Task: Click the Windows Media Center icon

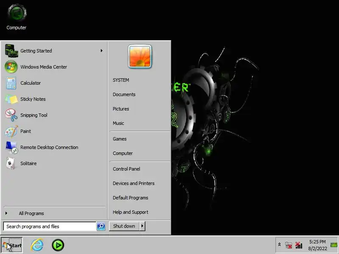Action: pyautogui.click(x=11, y=67)
